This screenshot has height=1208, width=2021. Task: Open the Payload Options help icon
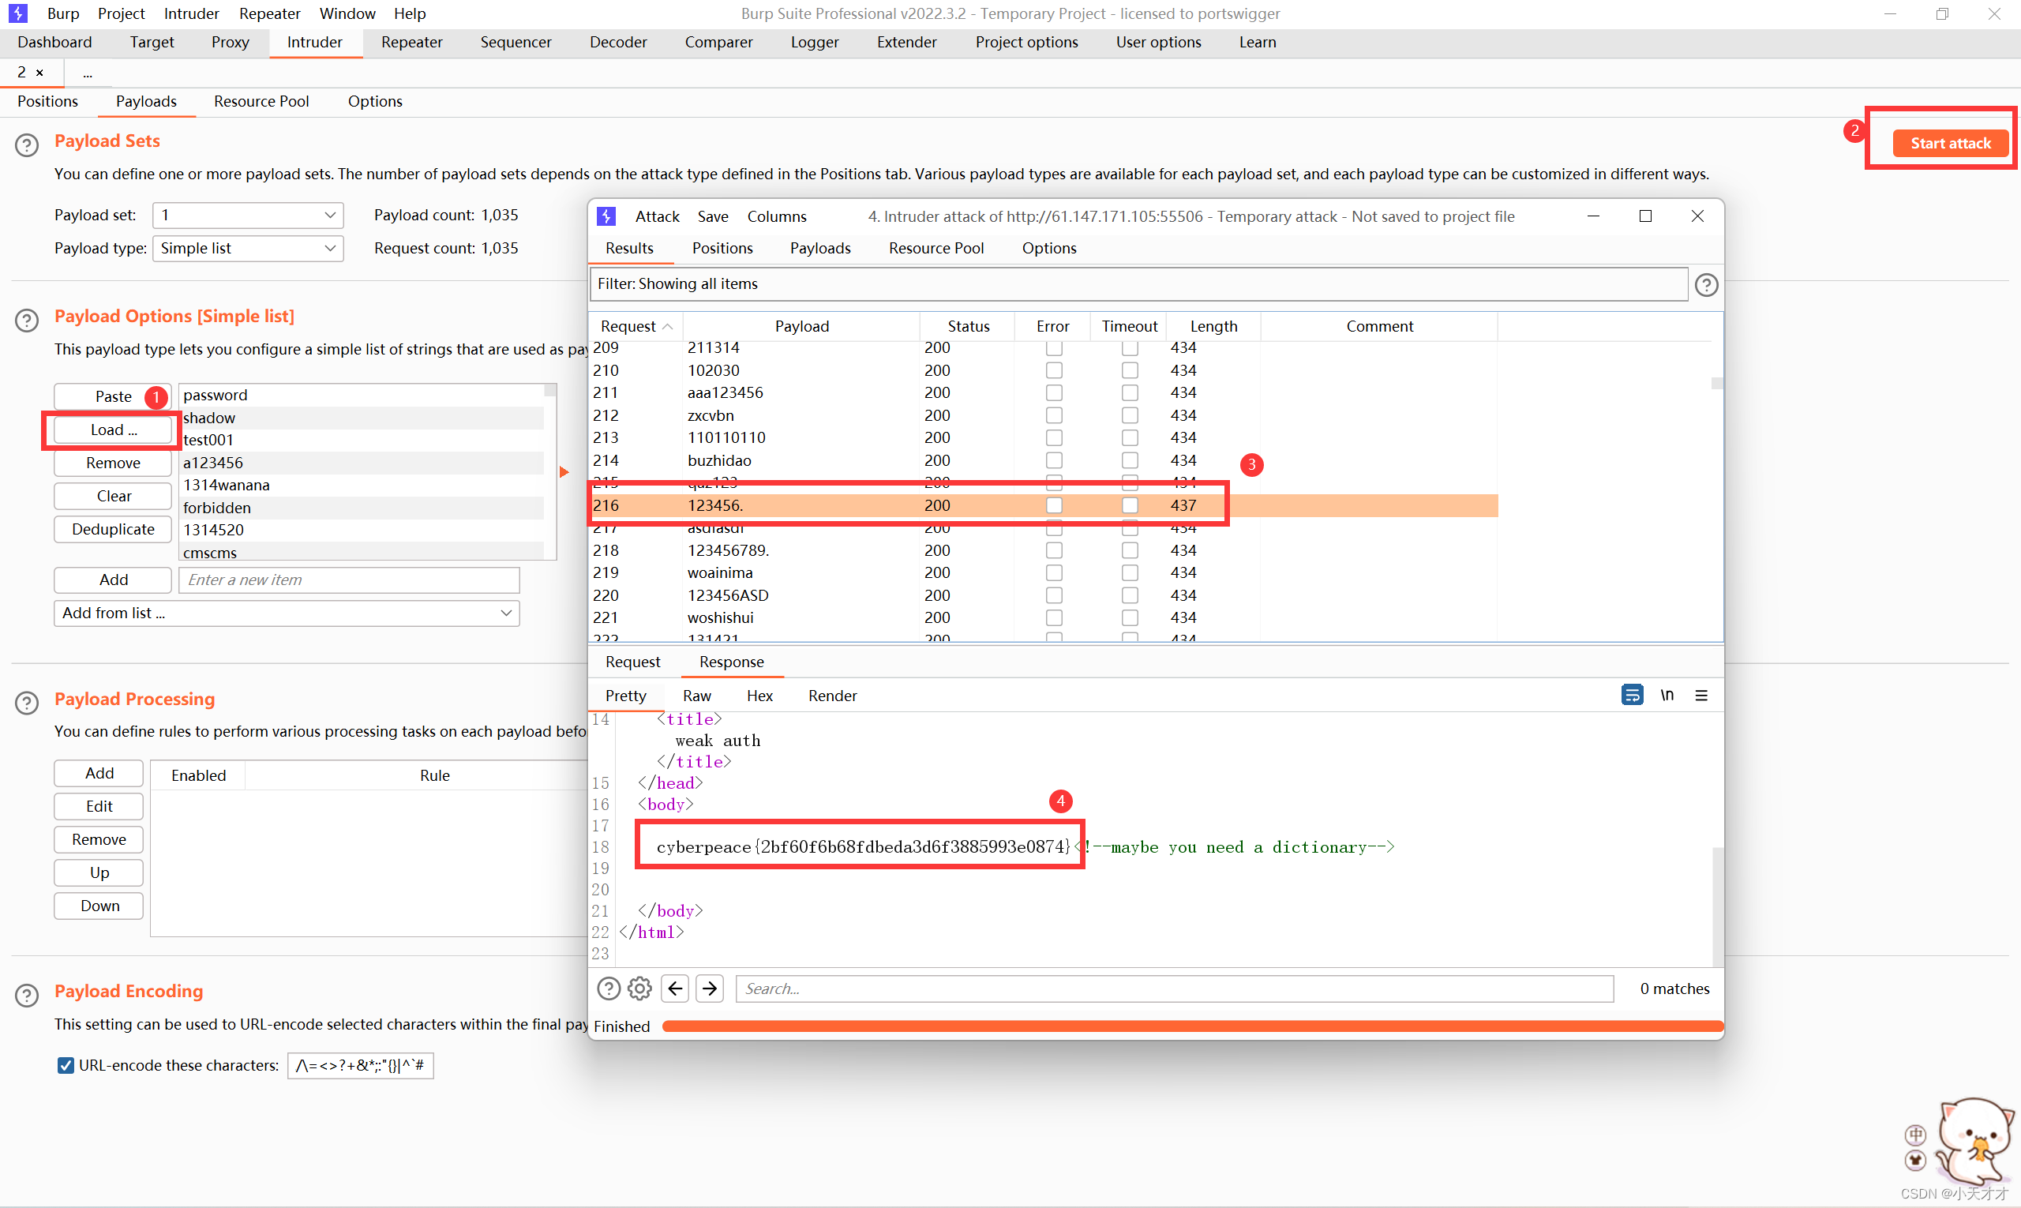point(27,320)
